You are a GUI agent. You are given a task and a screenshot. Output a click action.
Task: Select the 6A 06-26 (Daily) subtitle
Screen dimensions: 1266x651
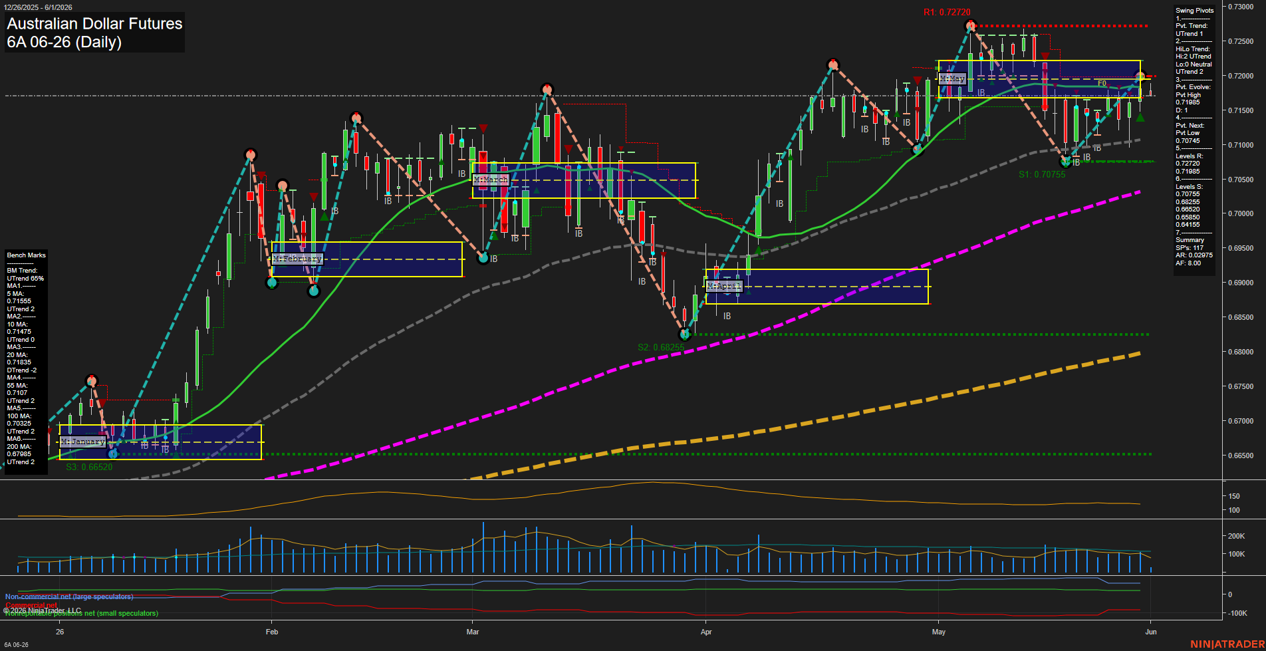click(x=64, y=43)
